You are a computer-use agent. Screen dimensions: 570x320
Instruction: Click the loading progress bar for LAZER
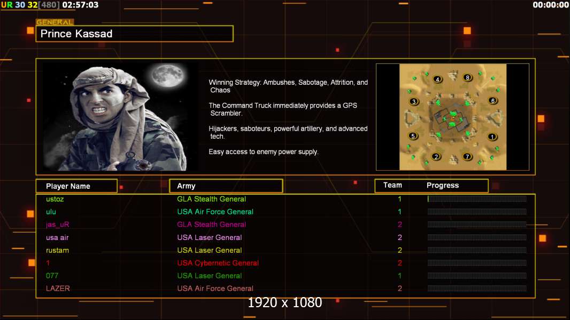tap(477, 289)
